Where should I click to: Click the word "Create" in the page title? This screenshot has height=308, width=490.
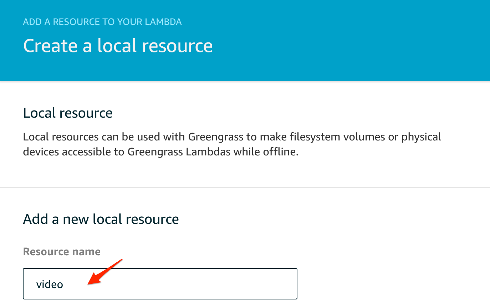[50, 46]
